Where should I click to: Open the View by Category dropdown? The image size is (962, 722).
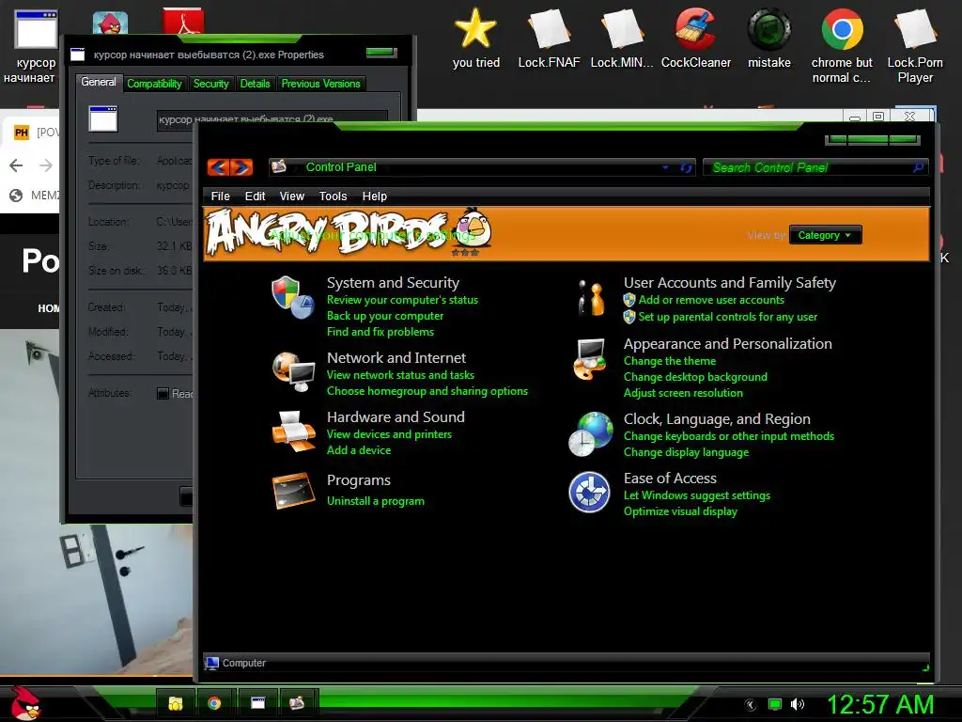[x=825, y=235]
